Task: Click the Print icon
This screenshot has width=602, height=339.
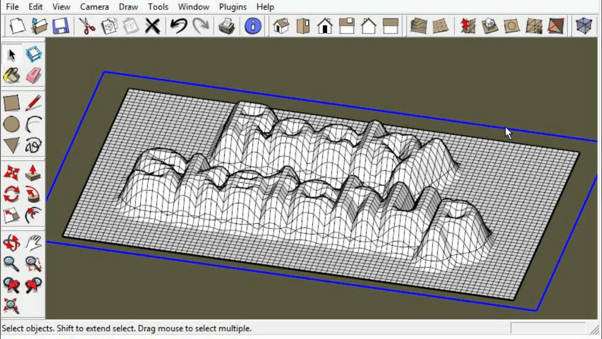Action: (x=227, y=26)
